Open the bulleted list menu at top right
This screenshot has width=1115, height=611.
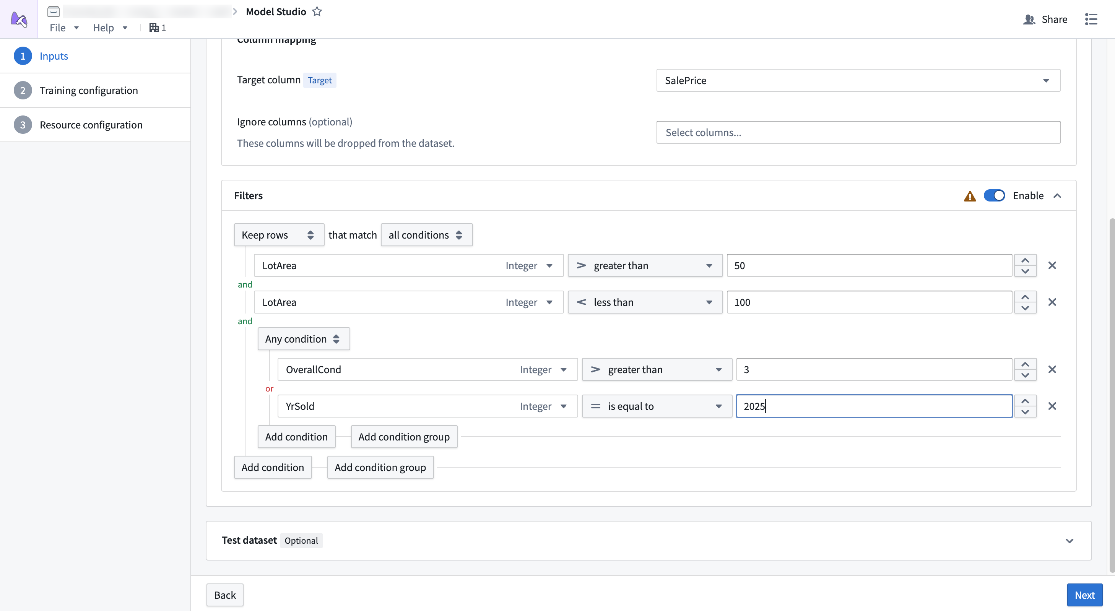pyautogui.click(x=1092, y=19)
